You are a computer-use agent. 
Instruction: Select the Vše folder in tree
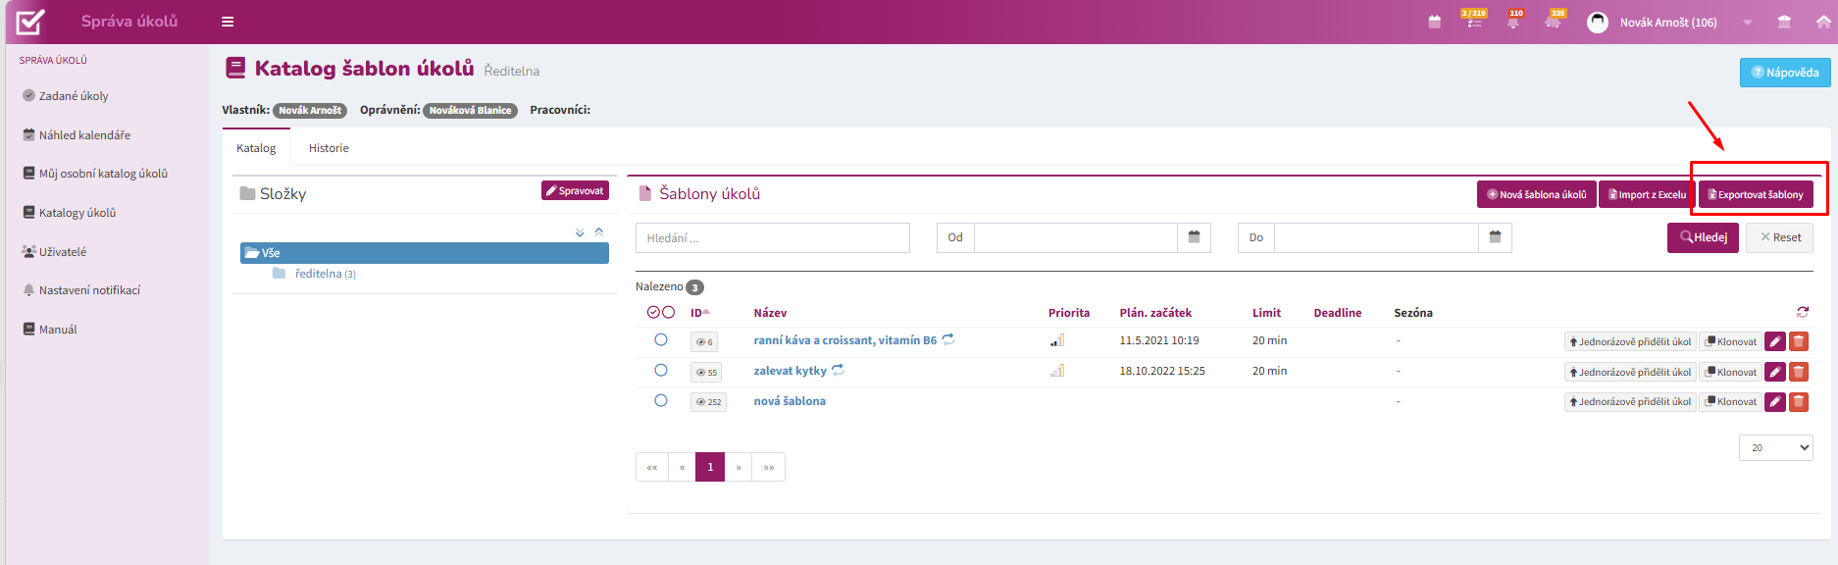click(x=425, y=253)
